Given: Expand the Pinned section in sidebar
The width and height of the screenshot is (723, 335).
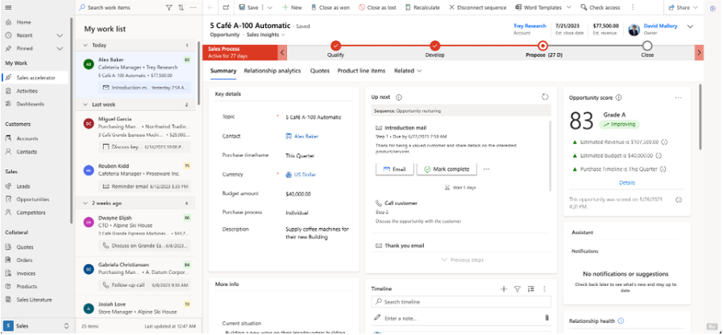Looking at the screenshot, I should click(60, 48).
